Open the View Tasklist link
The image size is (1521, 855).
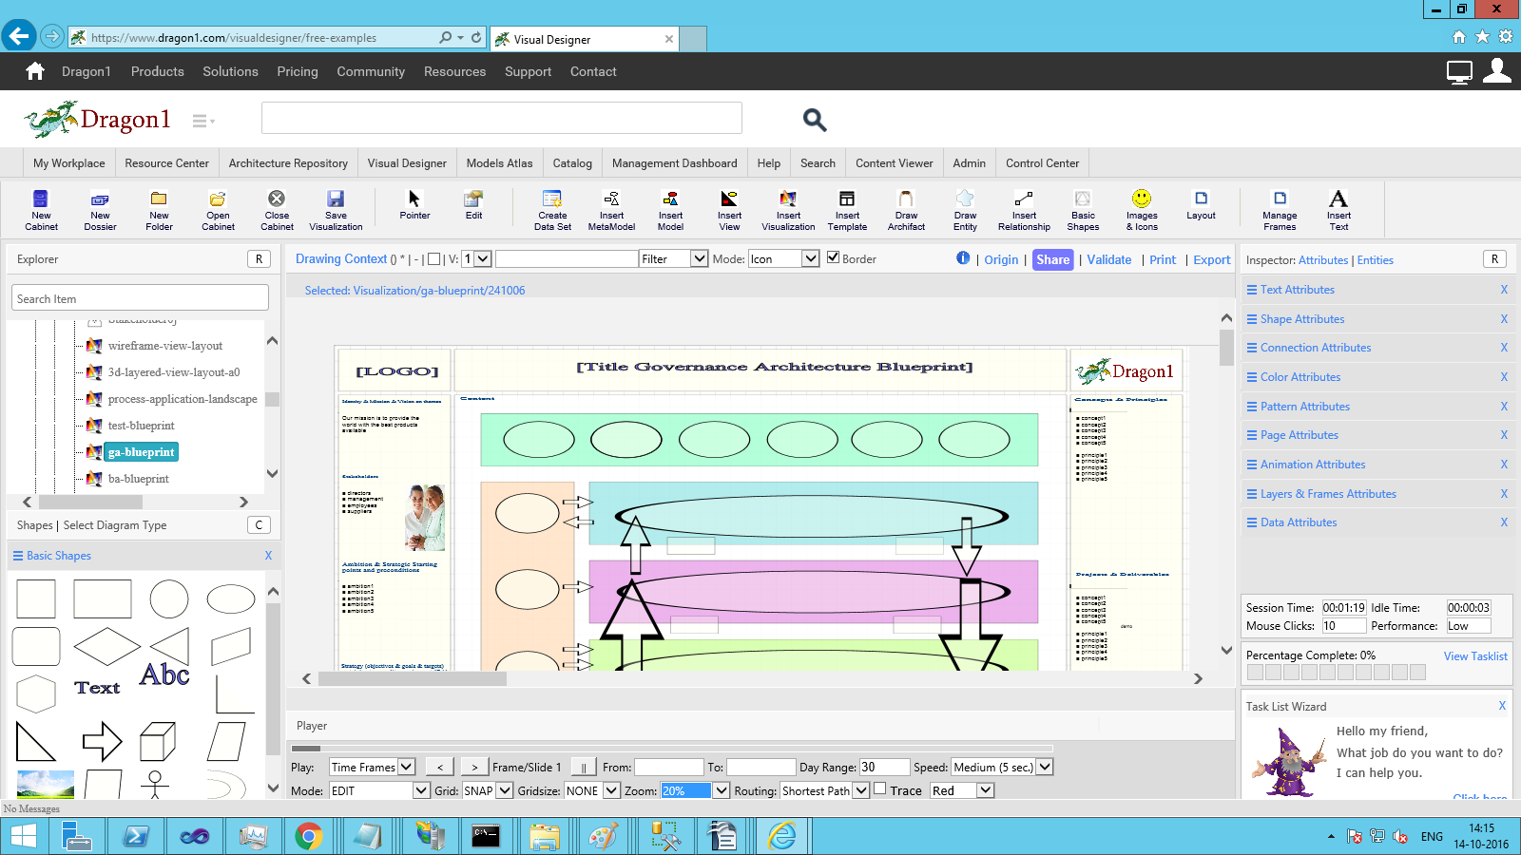(x=1475, y=656)
